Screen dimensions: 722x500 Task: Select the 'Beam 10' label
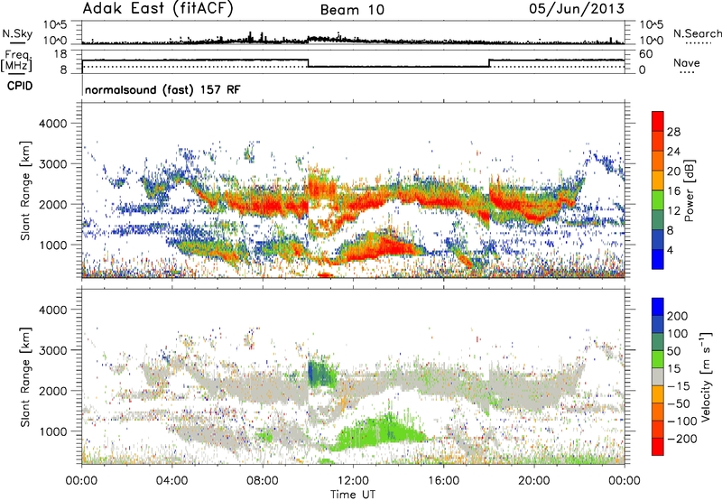pos(352,10)
